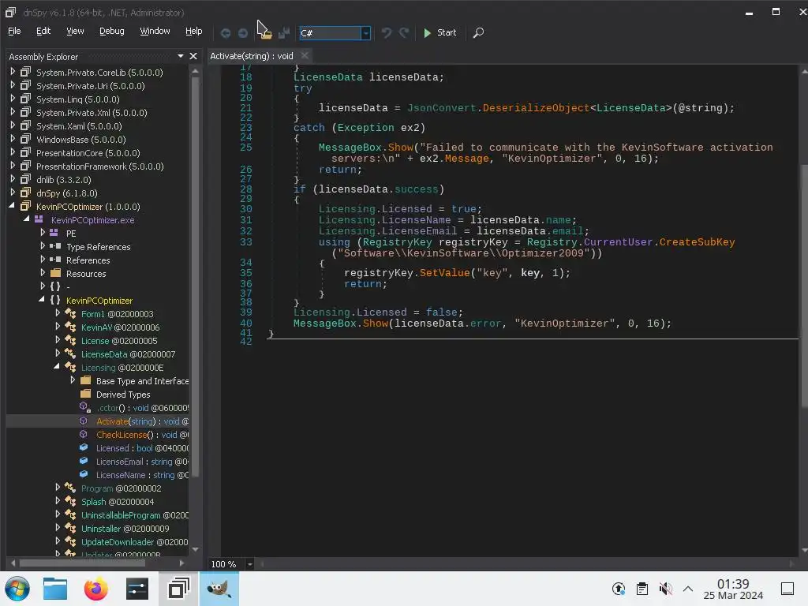
Task: Expand the Form1 class node
Action: tap(58, 313)
